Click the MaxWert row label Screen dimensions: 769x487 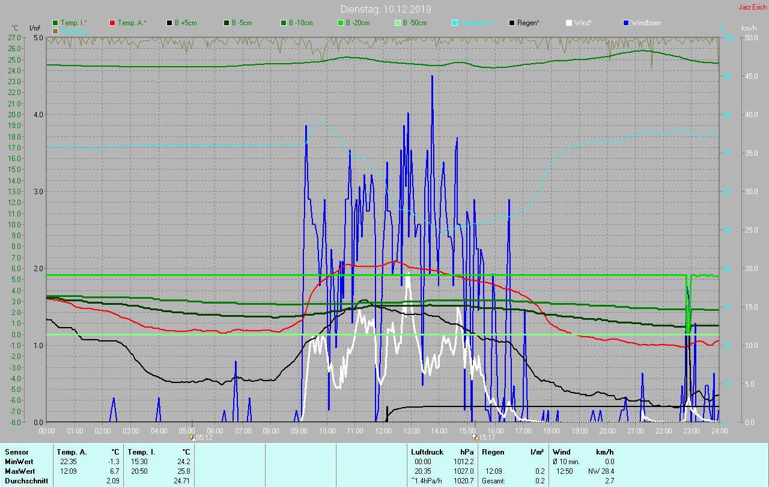20,471
